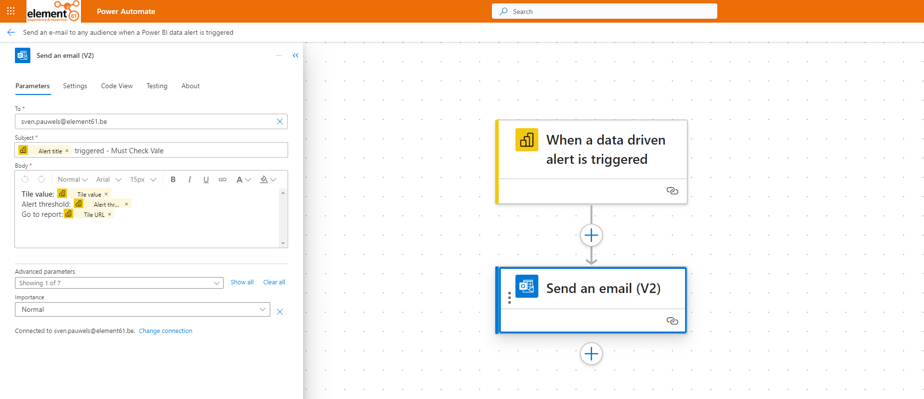
Task: Click the element61 logo
Action: 53,11
